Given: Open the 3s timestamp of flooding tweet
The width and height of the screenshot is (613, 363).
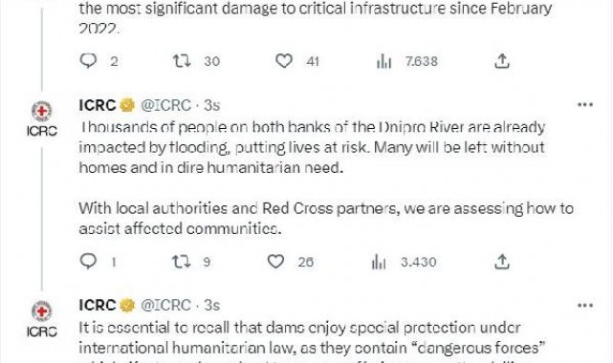Looking at the screenshot, I should click(212, 105).
